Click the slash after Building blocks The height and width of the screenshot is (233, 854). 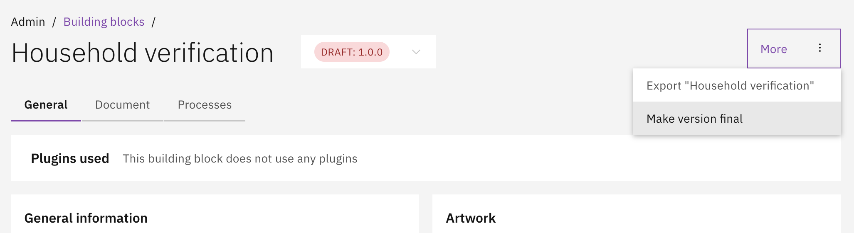click(153, 22)
